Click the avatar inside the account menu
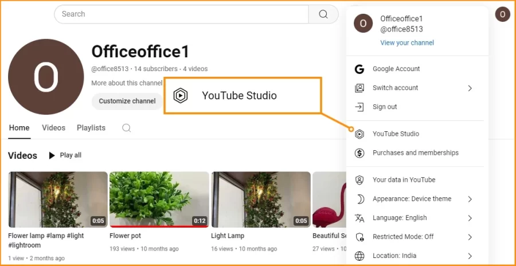Image resolution: width=516 pixels, height=266 pixels. tap(363, 24)
